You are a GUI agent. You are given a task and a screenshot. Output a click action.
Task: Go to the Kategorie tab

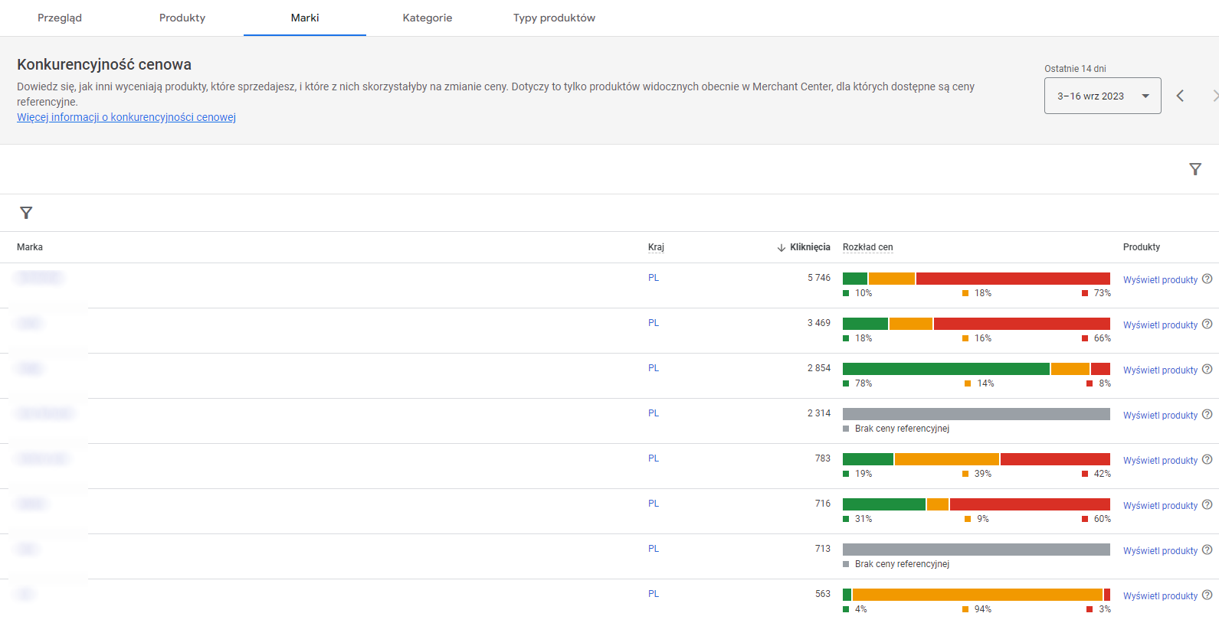click(x=428, y=18)
